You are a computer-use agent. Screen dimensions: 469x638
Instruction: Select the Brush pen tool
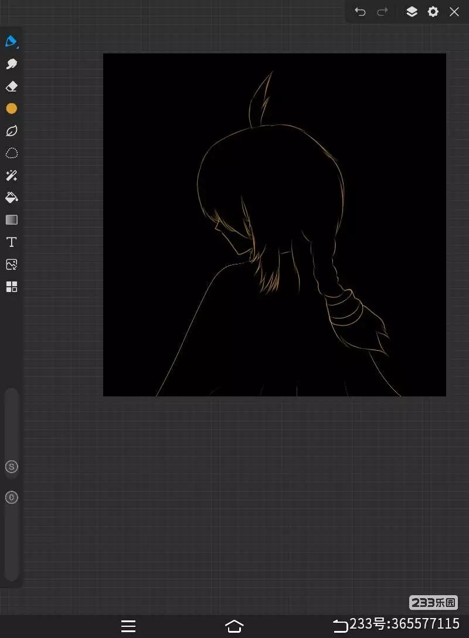[x=11, y=42]
